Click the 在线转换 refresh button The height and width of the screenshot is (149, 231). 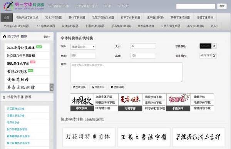(79, 87)
